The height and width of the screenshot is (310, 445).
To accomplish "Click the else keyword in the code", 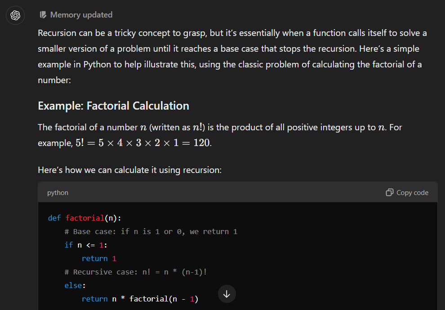I will [72, 285].
